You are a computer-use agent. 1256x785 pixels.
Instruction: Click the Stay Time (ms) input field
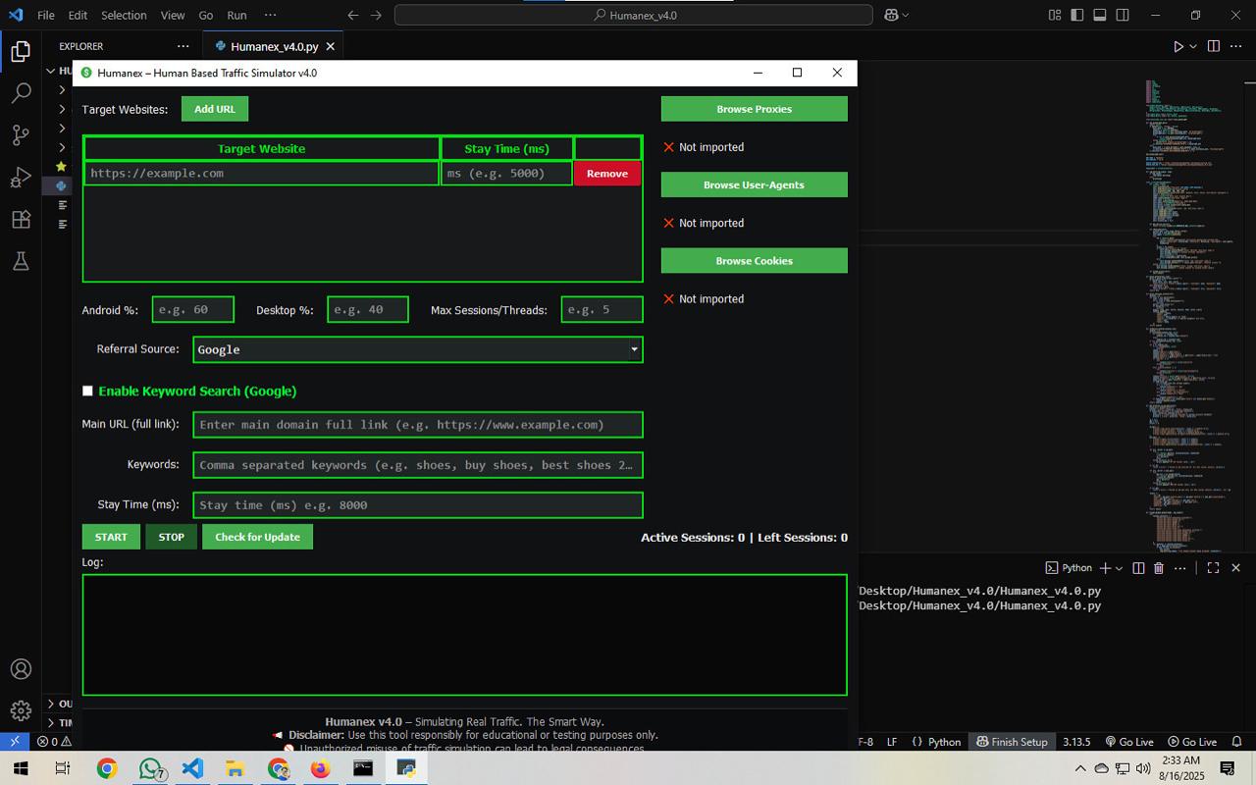click(417, 504)
